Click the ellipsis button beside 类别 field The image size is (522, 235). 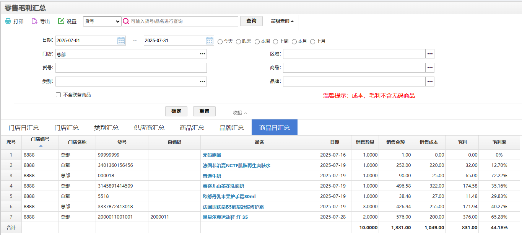click(x=202, y=82)
